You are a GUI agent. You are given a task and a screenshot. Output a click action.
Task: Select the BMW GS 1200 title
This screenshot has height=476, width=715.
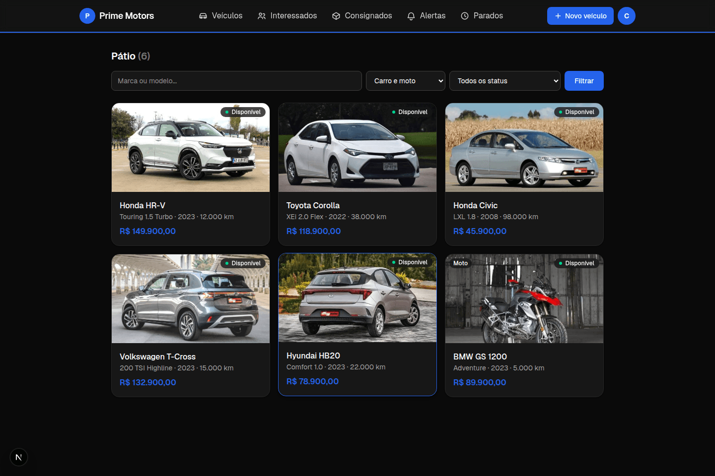(480, 357)
